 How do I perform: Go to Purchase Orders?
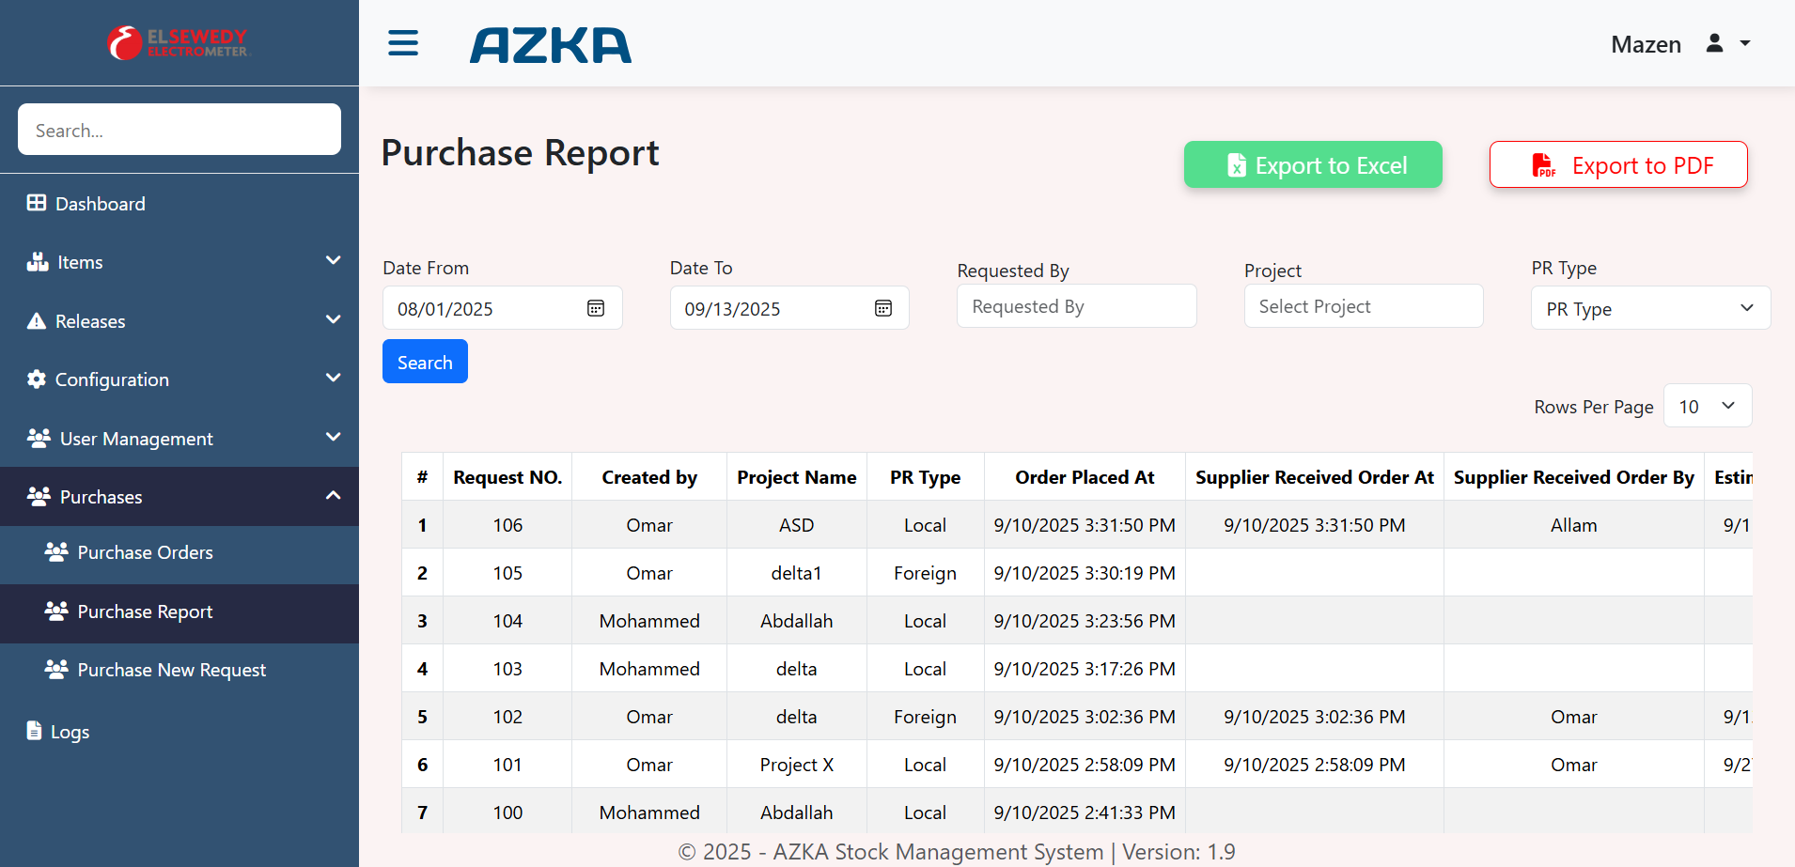pyautogui.click(x=145, y=552)
